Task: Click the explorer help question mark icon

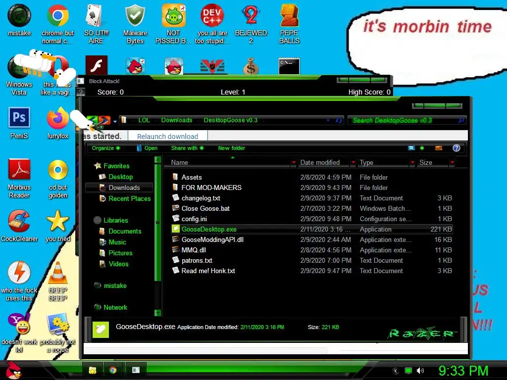Action: (x=456, y=148)
